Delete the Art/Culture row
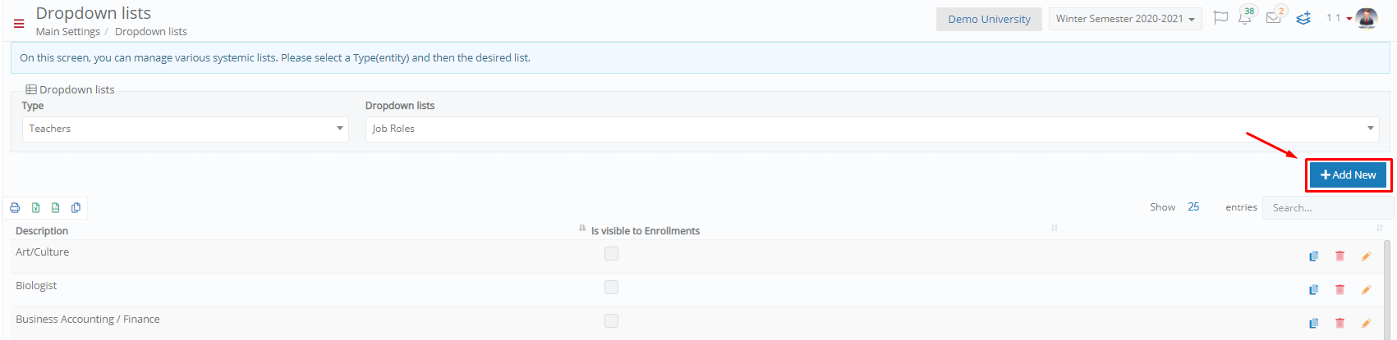1397x340 pixels. point(1340,256)
